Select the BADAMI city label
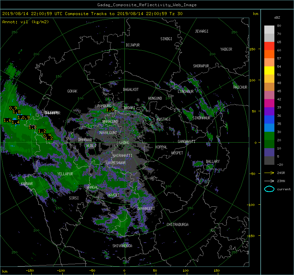Image resolution: width=294 pixels, height=275 pixels. pyautogui.click(x=129, y=108)
